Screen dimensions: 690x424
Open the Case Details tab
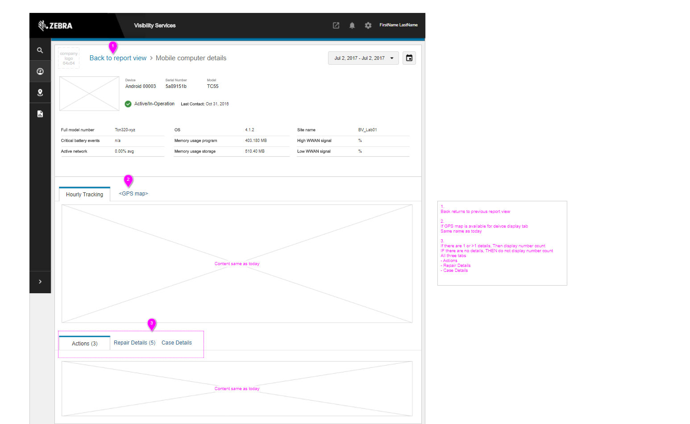pyautogui.click(x=177, y=343)
